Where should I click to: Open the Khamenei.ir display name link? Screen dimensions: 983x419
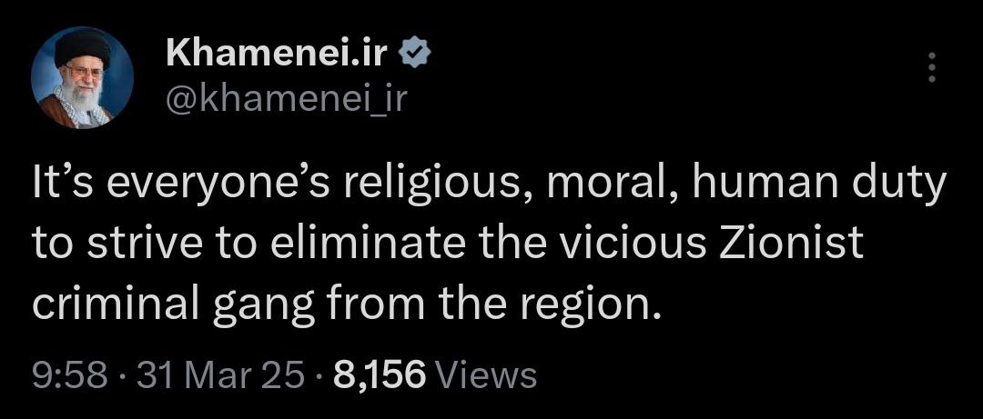pyautogui.click(x=278, y=55)
